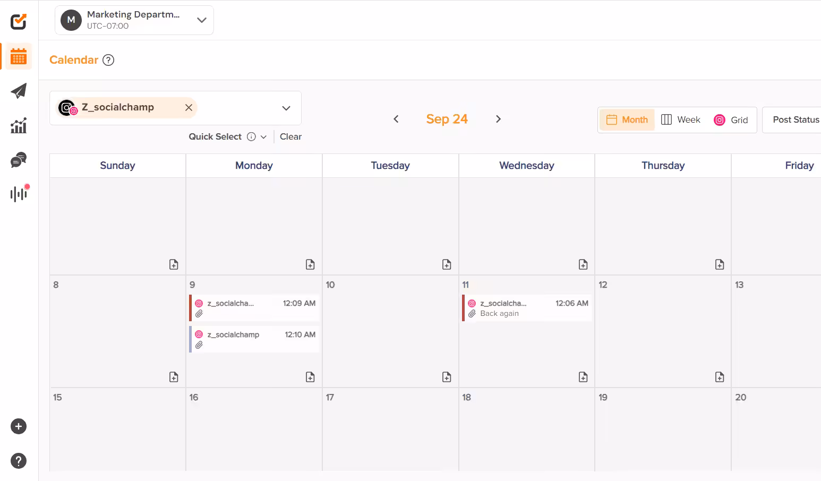Add a post on day 9
821x481 pixels.
[x=310, y=377]
